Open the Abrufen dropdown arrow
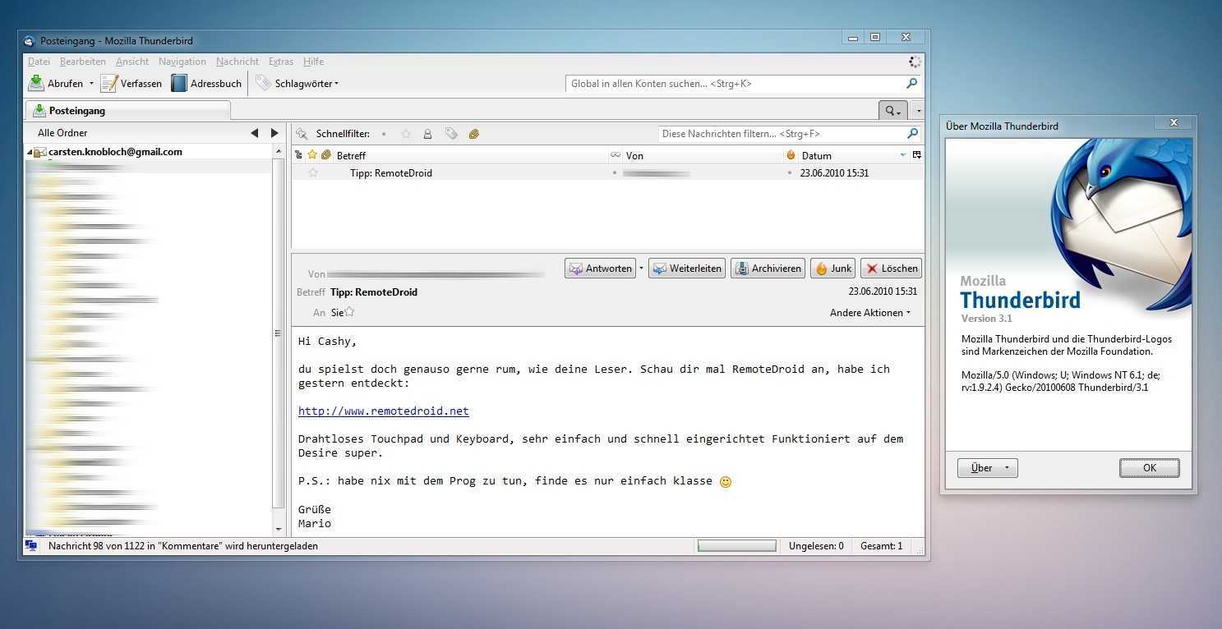The width and height of the screenshot is (1222, 629). (x=91, y=84)
